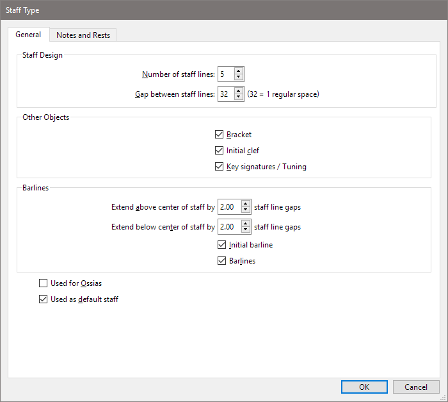Increase gap between staff lines value
Viewport: 448px width, 402px height.
tap(239, 90)
